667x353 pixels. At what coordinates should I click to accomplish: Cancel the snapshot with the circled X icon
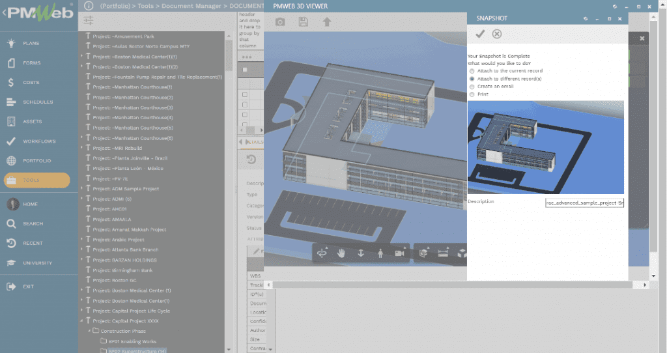click(x=497, y=34)
